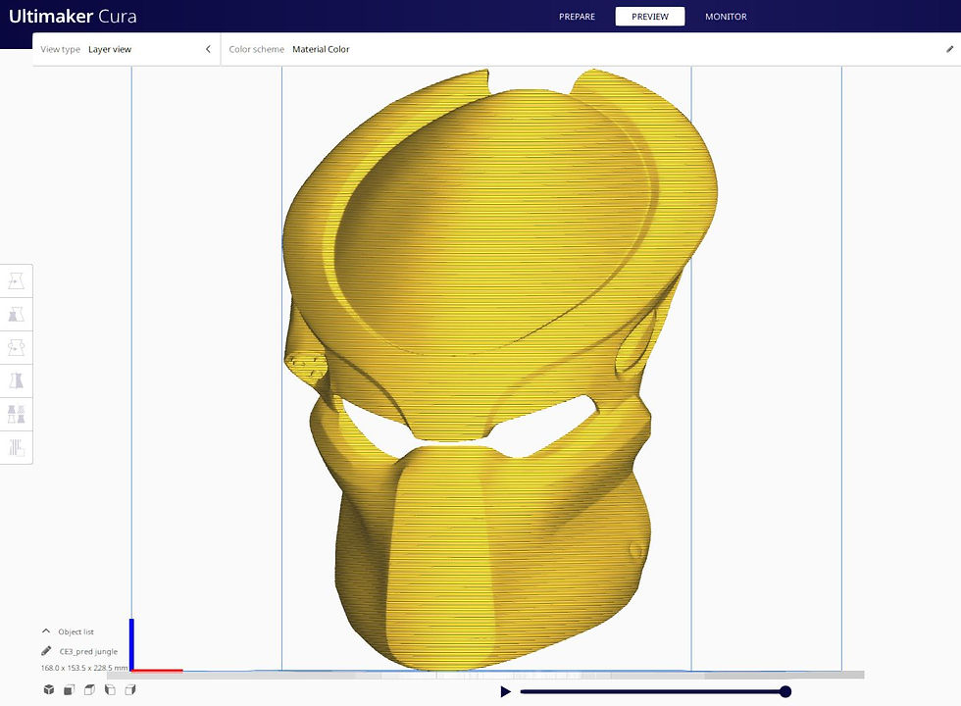The image size is (961, 706).
Task: Select CE3_pred jungle in object list
Action: (88, 651)
